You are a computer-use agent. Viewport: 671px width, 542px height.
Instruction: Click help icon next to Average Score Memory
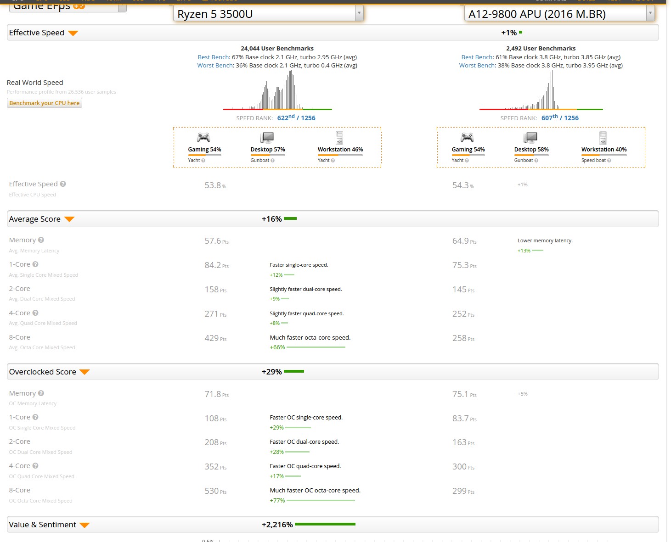point(41,240)
